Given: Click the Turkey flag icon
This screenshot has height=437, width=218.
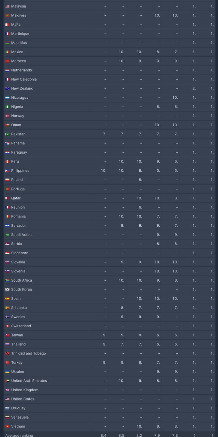Looking at the screenshot, I should tap(7, 363).
